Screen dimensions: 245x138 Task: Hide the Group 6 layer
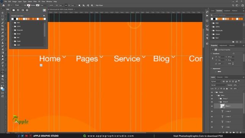(x=212, y=102)
